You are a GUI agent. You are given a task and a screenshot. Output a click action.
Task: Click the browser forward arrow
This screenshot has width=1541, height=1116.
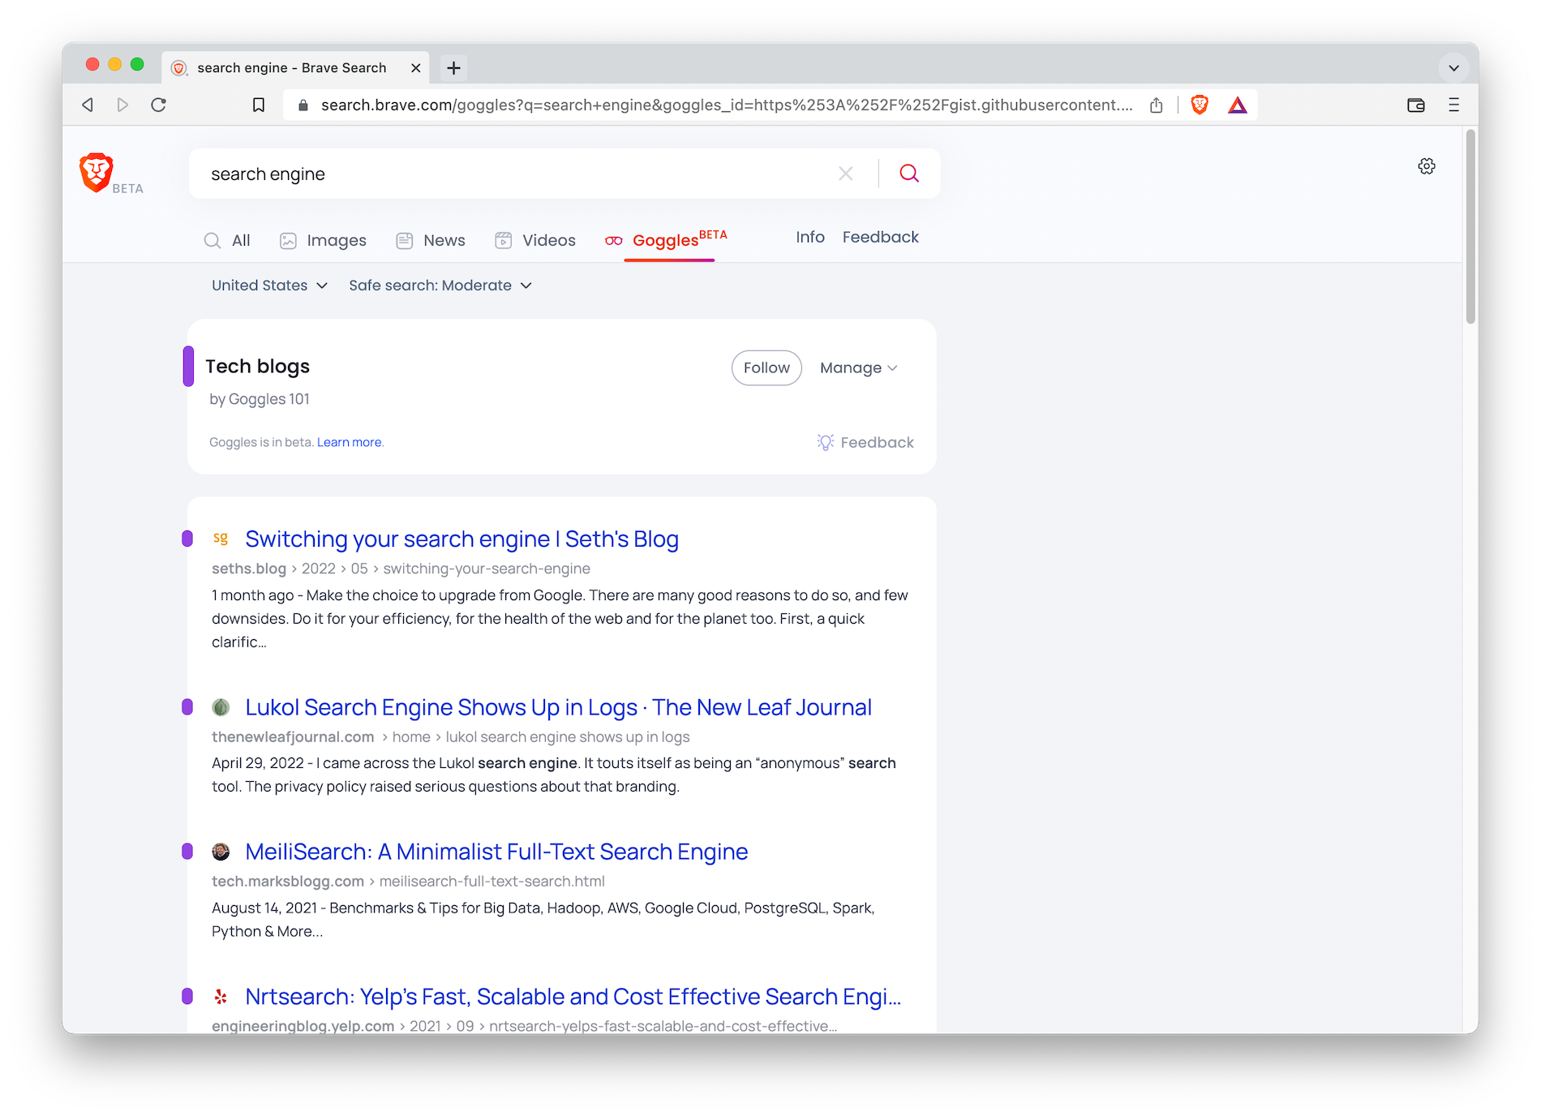click(122, 105)
